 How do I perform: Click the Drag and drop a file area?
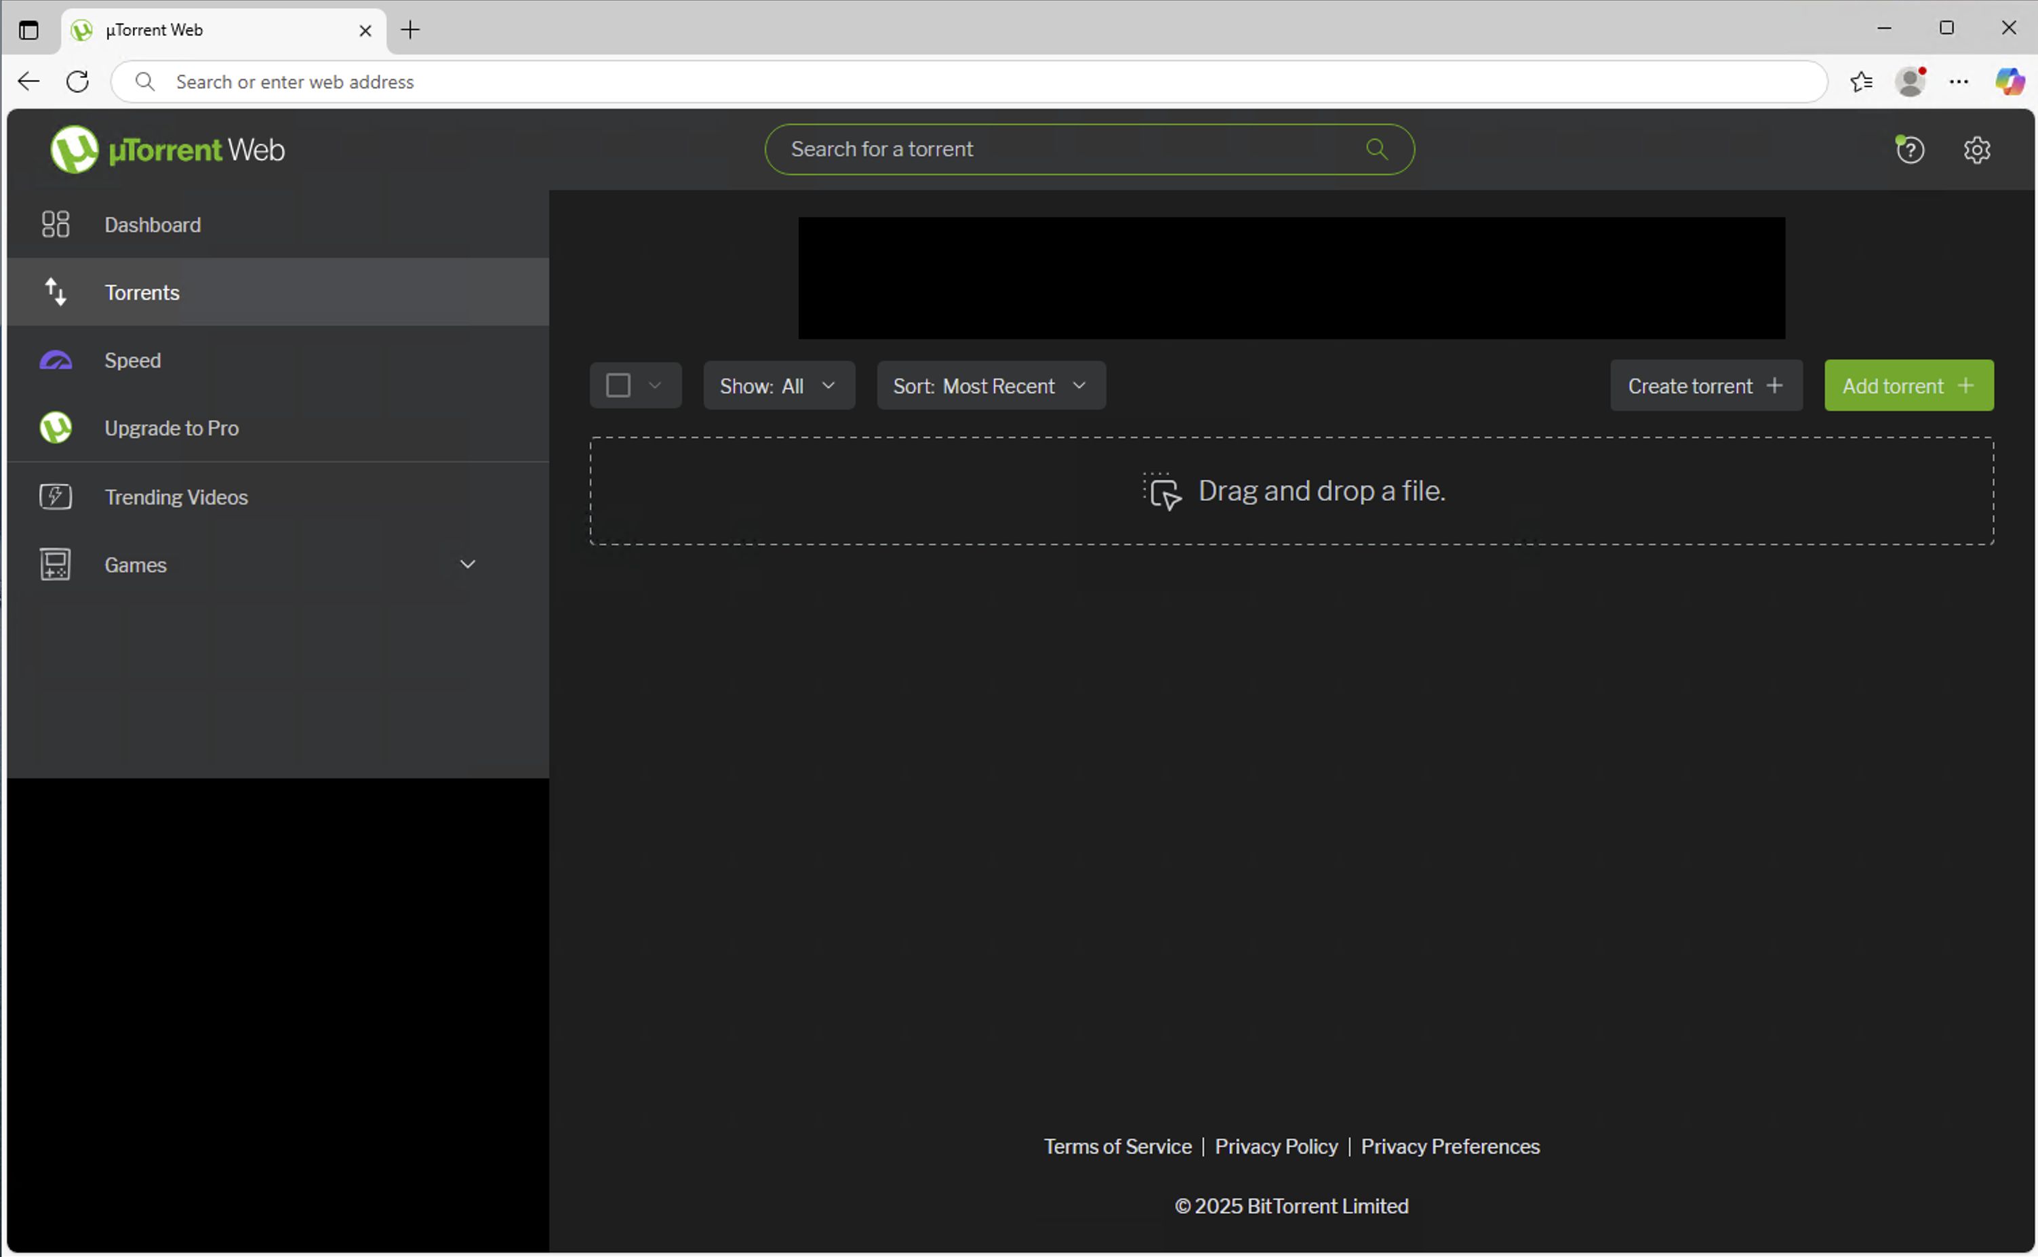coord(1291,492)
